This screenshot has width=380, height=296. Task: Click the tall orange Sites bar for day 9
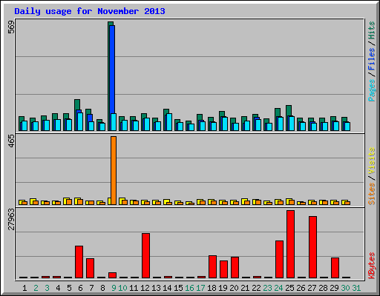[114, 170]
